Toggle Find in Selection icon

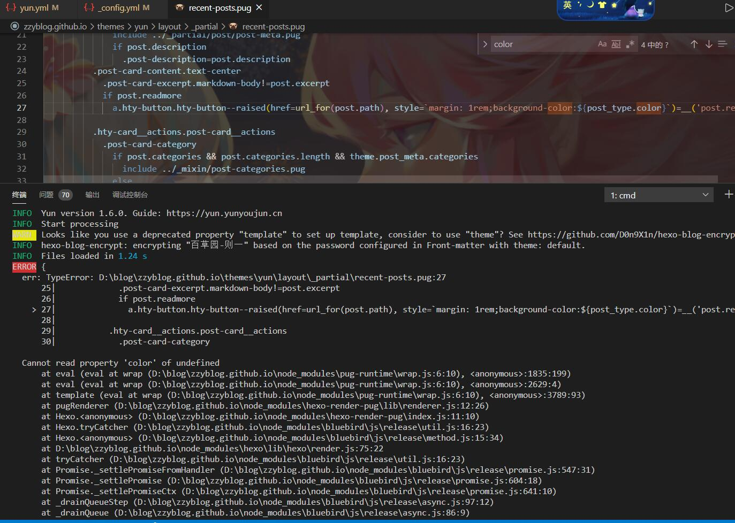(x=723, y=44)
